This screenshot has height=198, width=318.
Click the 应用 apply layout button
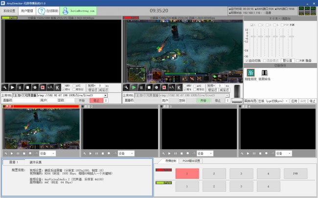[x=294, y=101]
